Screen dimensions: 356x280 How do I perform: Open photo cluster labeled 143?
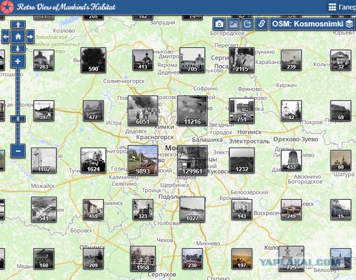pos(242,210)
